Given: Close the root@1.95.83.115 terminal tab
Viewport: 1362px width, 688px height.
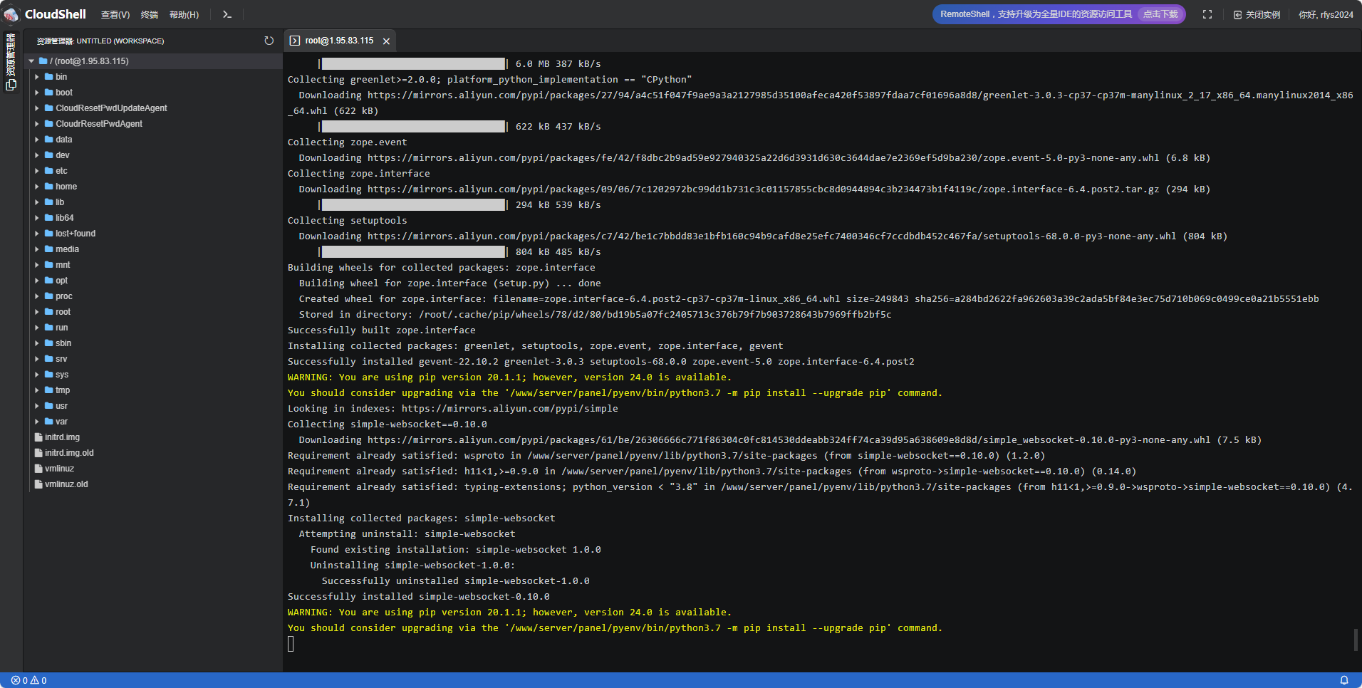Looking at the screenshot, I should click(386, 41).
